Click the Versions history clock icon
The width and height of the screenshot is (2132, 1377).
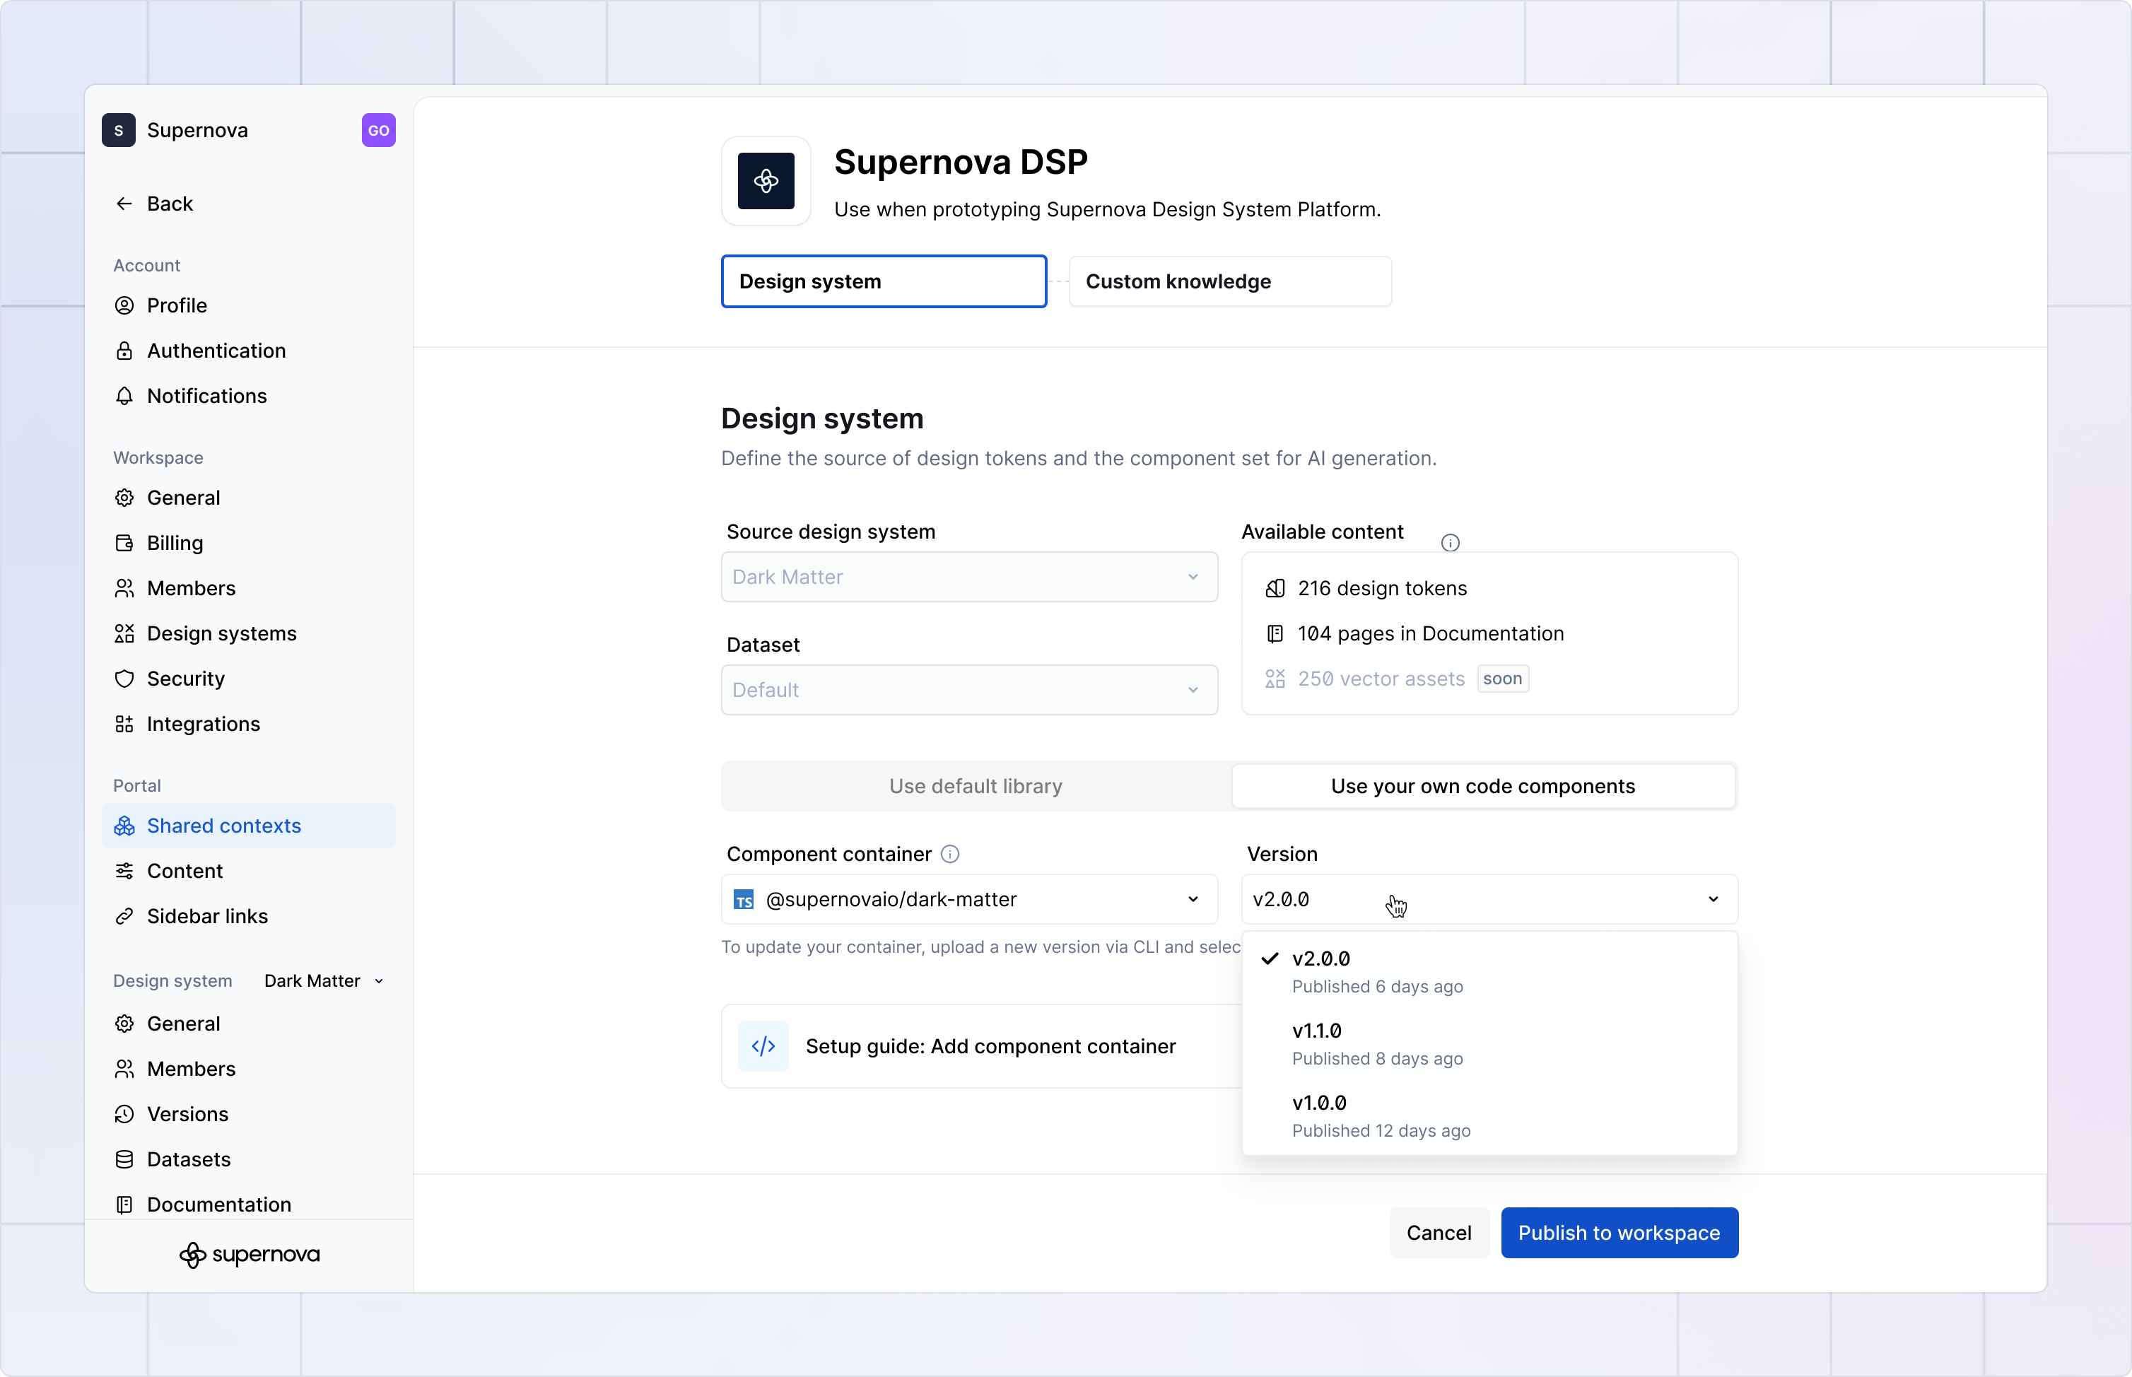(x=124, y=1114)
